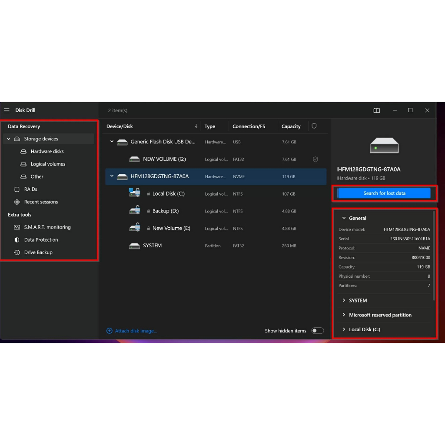
Task: Select RAIDs in the sidebar
Action: point(30,189)
